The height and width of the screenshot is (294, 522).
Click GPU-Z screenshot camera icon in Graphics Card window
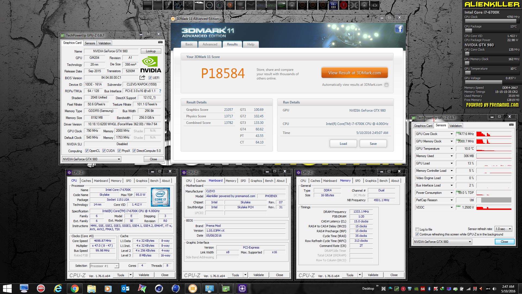[x=160, y=42]
